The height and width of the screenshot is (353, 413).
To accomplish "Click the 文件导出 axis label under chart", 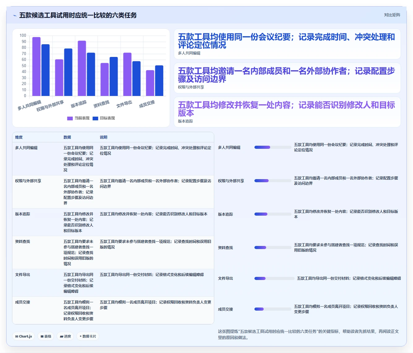I will pyautogui.click(x=124, y=104).
